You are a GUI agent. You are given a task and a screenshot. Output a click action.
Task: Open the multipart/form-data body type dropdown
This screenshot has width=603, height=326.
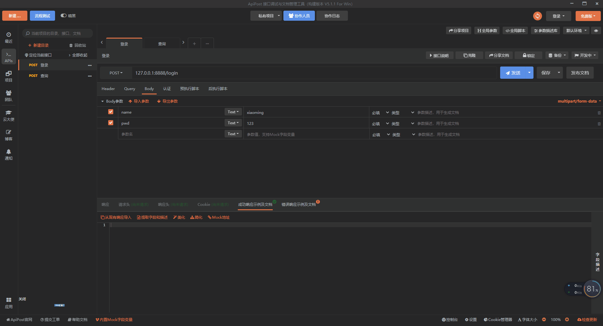579,101
